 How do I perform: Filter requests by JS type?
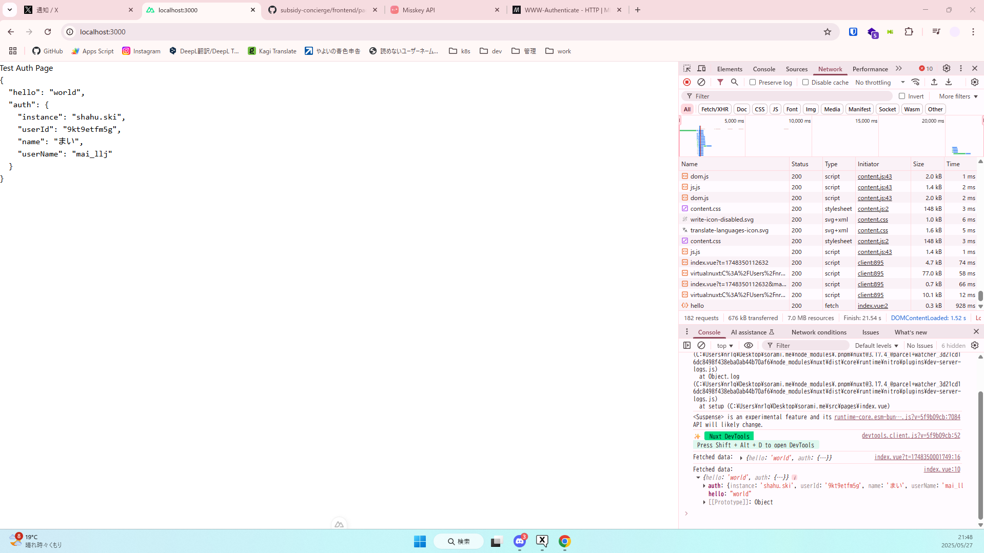[775, 109]
